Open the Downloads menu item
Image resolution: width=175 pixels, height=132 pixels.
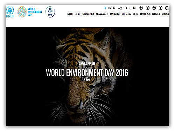(145, 14)
